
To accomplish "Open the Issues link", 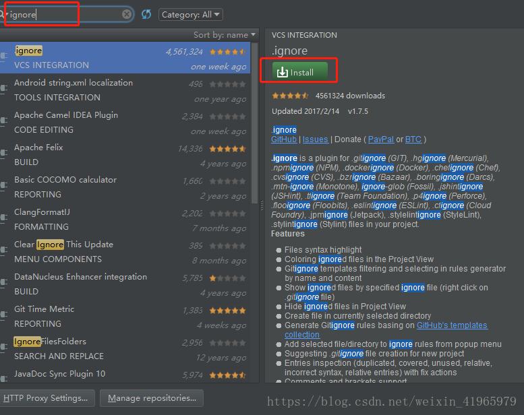I will pyautogui.click(x=315, y=139).
